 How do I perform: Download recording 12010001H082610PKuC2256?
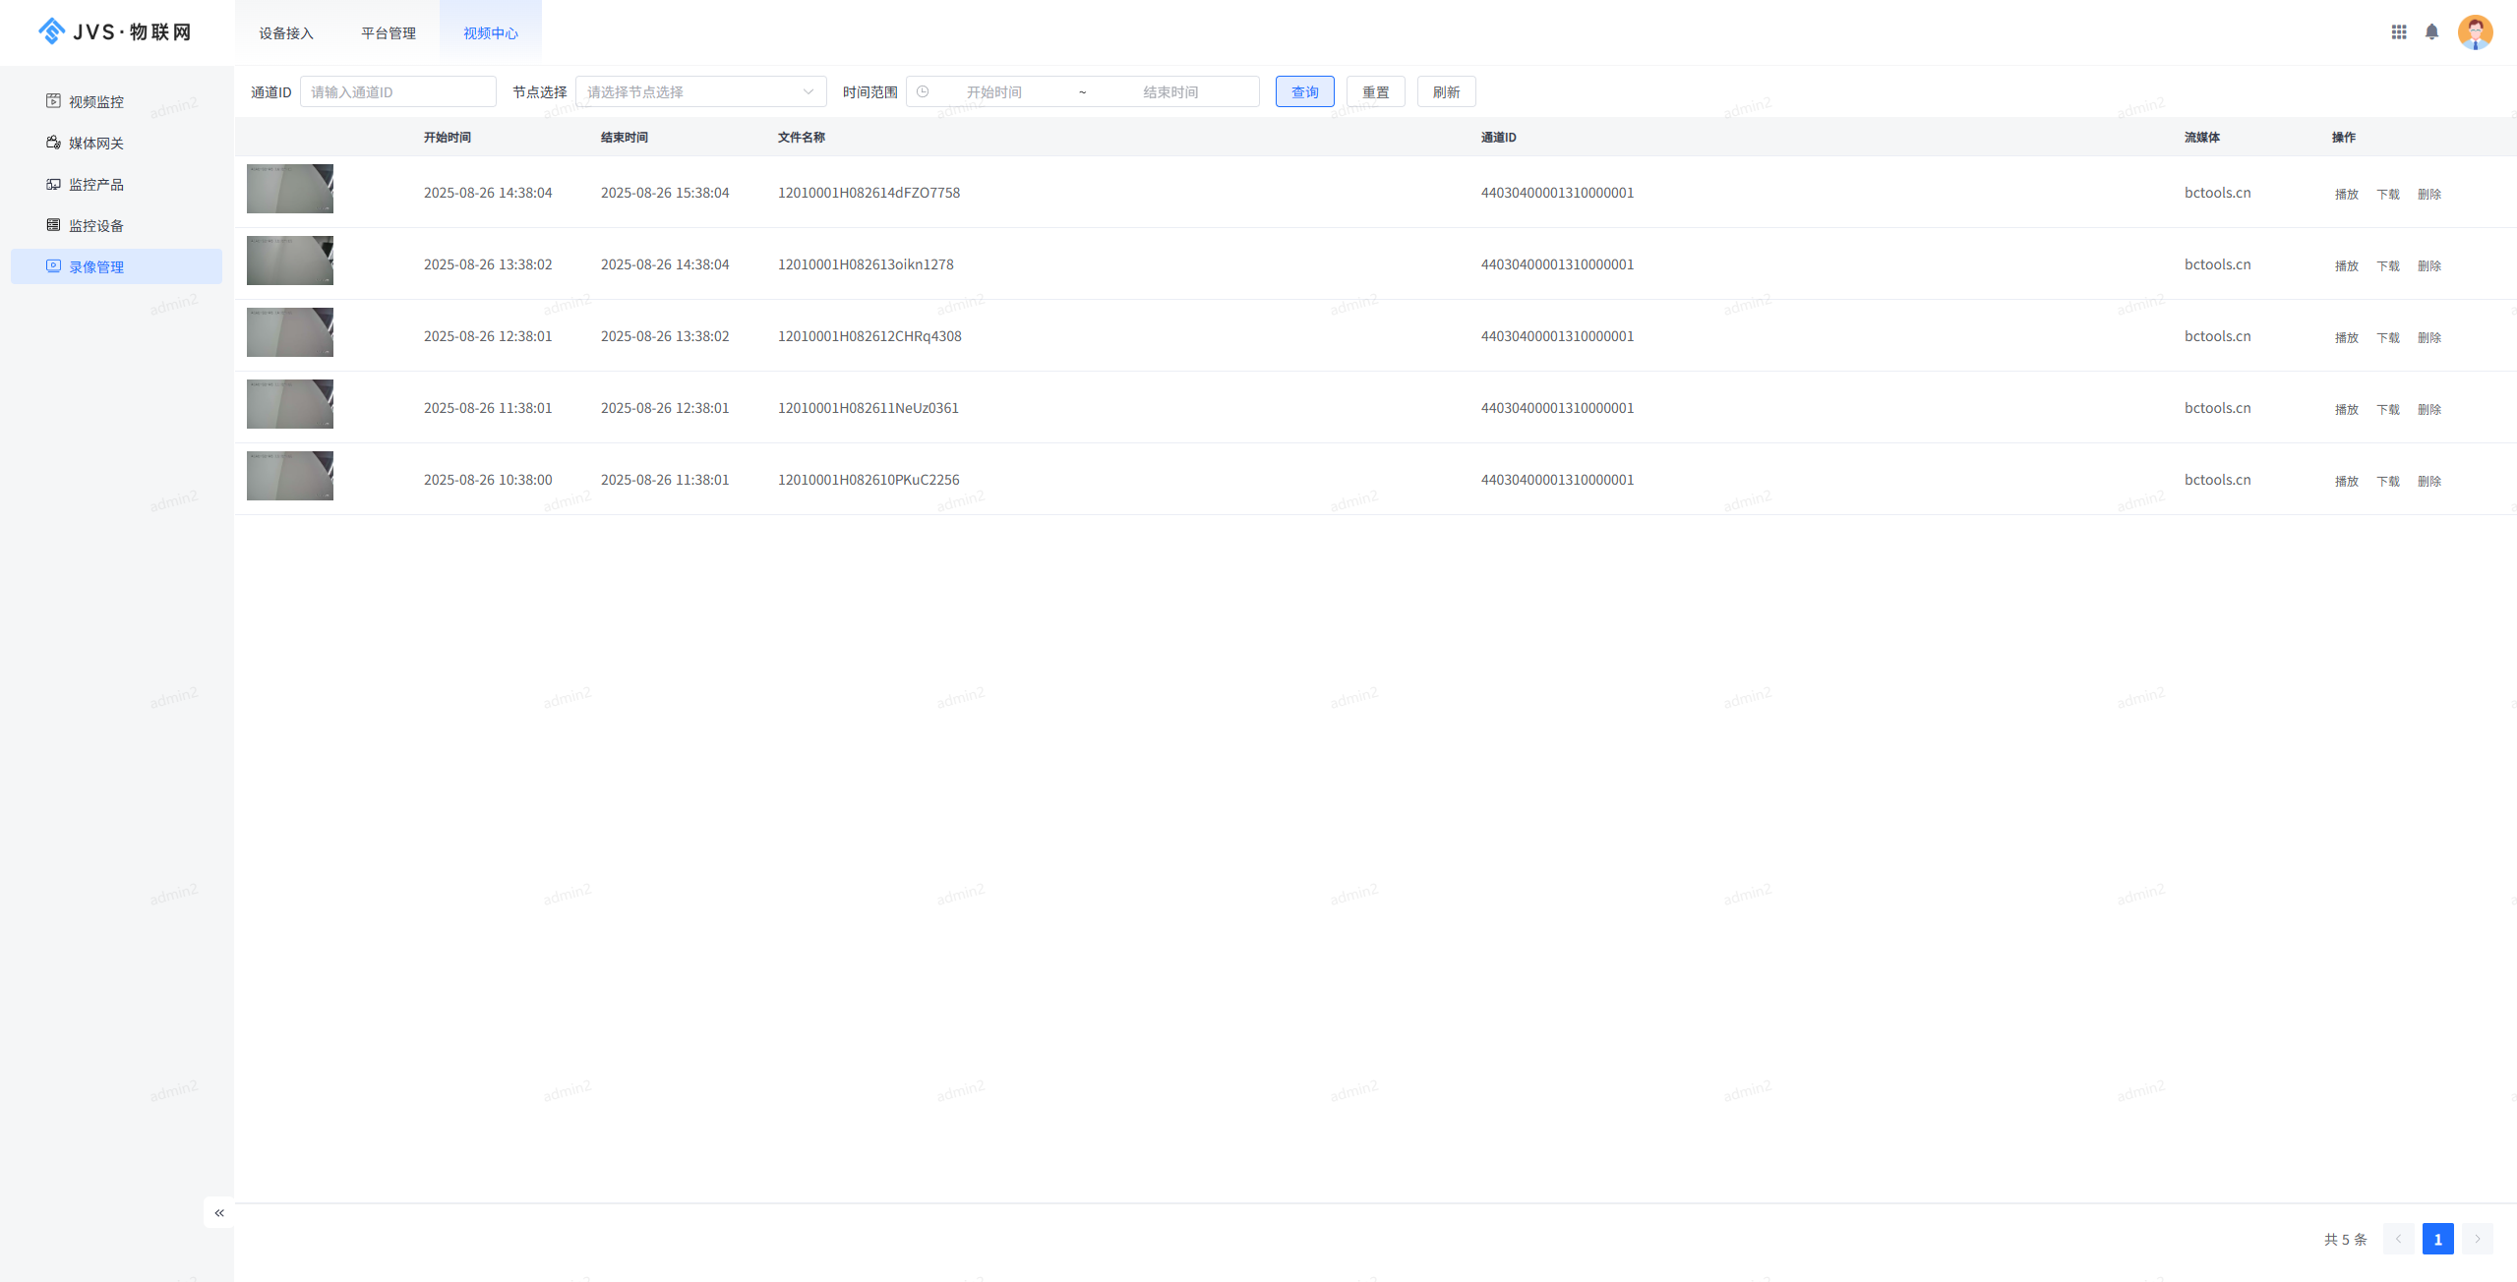[x=2387, y=481]
